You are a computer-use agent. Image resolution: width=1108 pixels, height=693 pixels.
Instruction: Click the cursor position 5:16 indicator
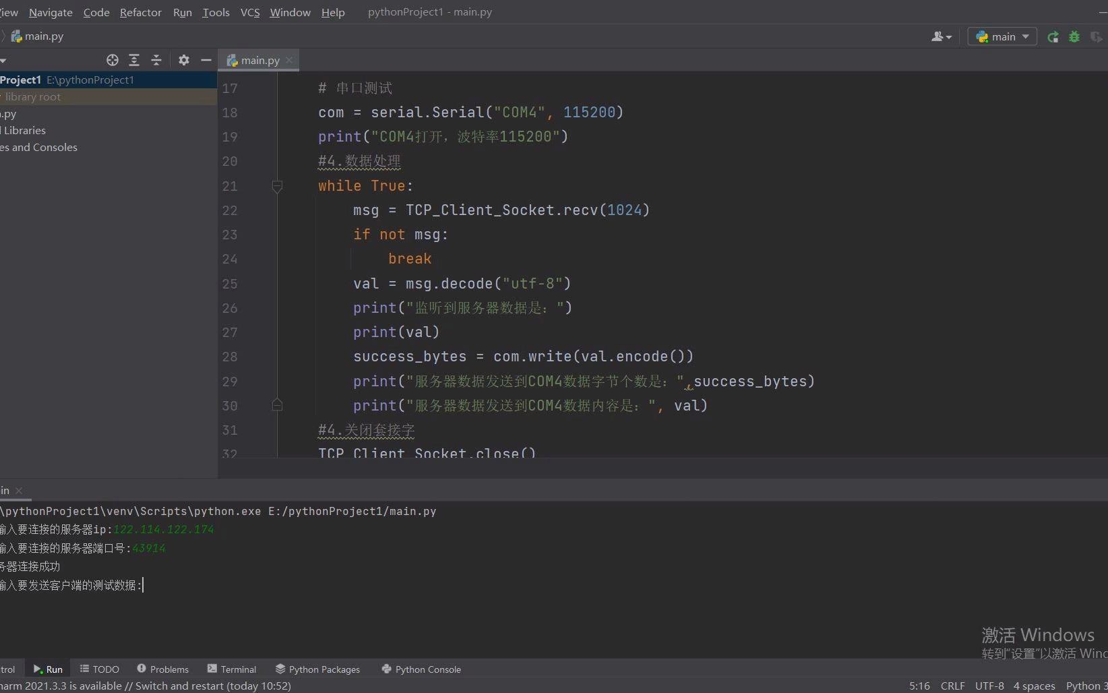pyautogui.click(x=919, y=686)
